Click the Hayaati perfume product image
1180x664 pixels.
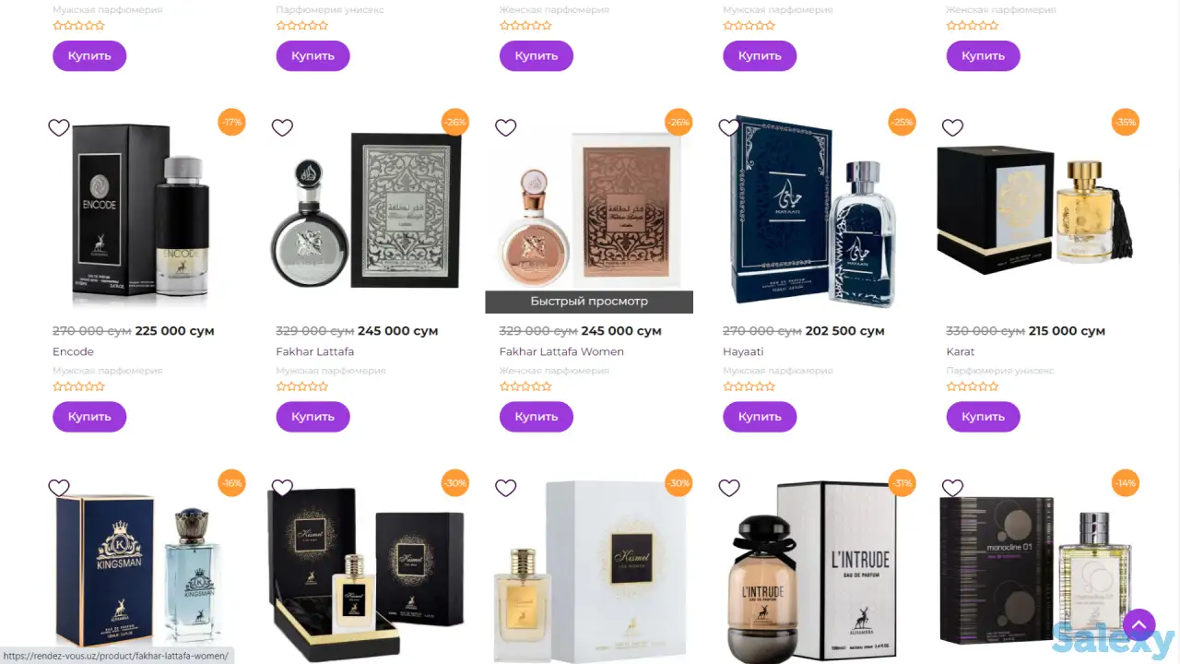(812, 212)
